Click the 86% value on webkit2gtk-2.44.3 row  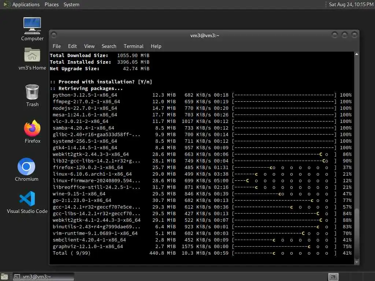(347, 154)
